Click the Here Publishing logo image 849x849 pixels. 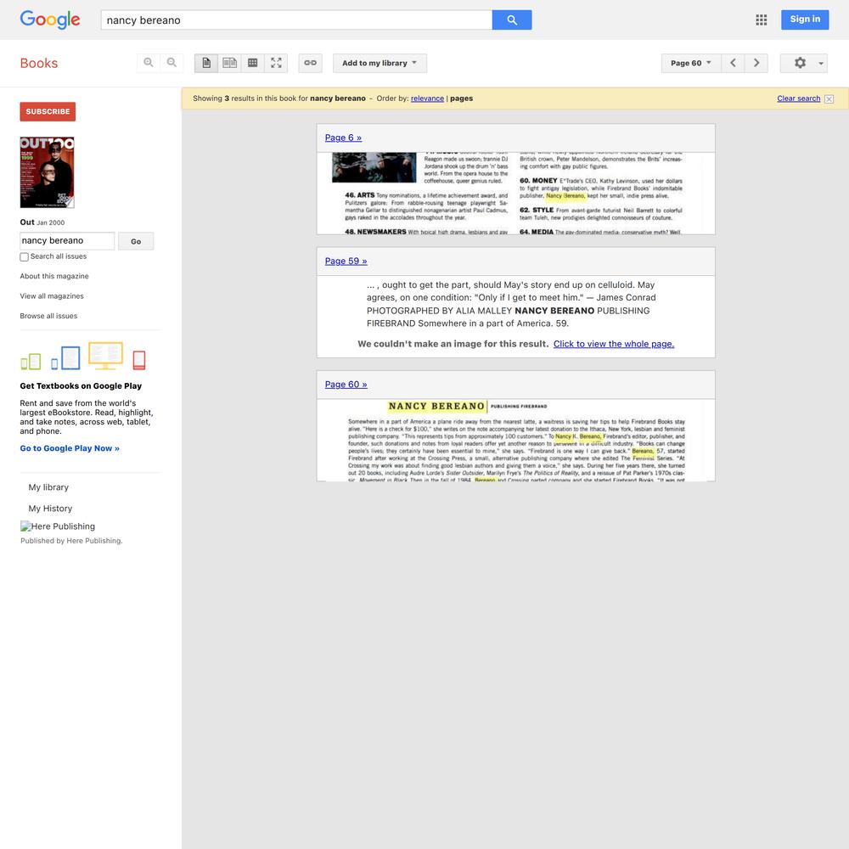[x=25, y=526]
